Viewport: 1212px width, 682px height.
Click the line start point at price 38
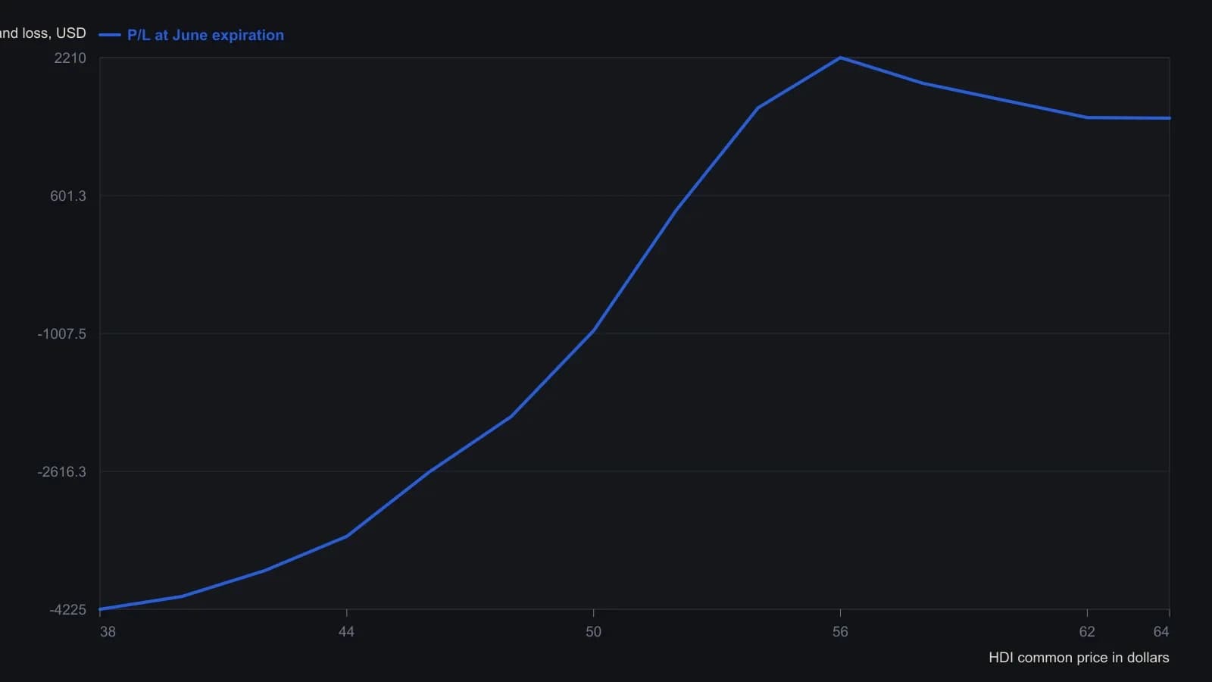[x=100, y=609]
